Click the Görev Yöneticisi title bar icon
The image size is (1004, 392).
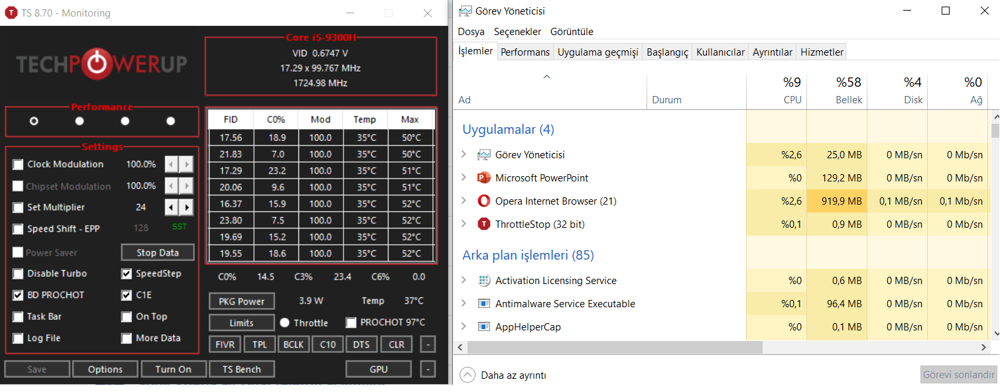coord(466,11)
